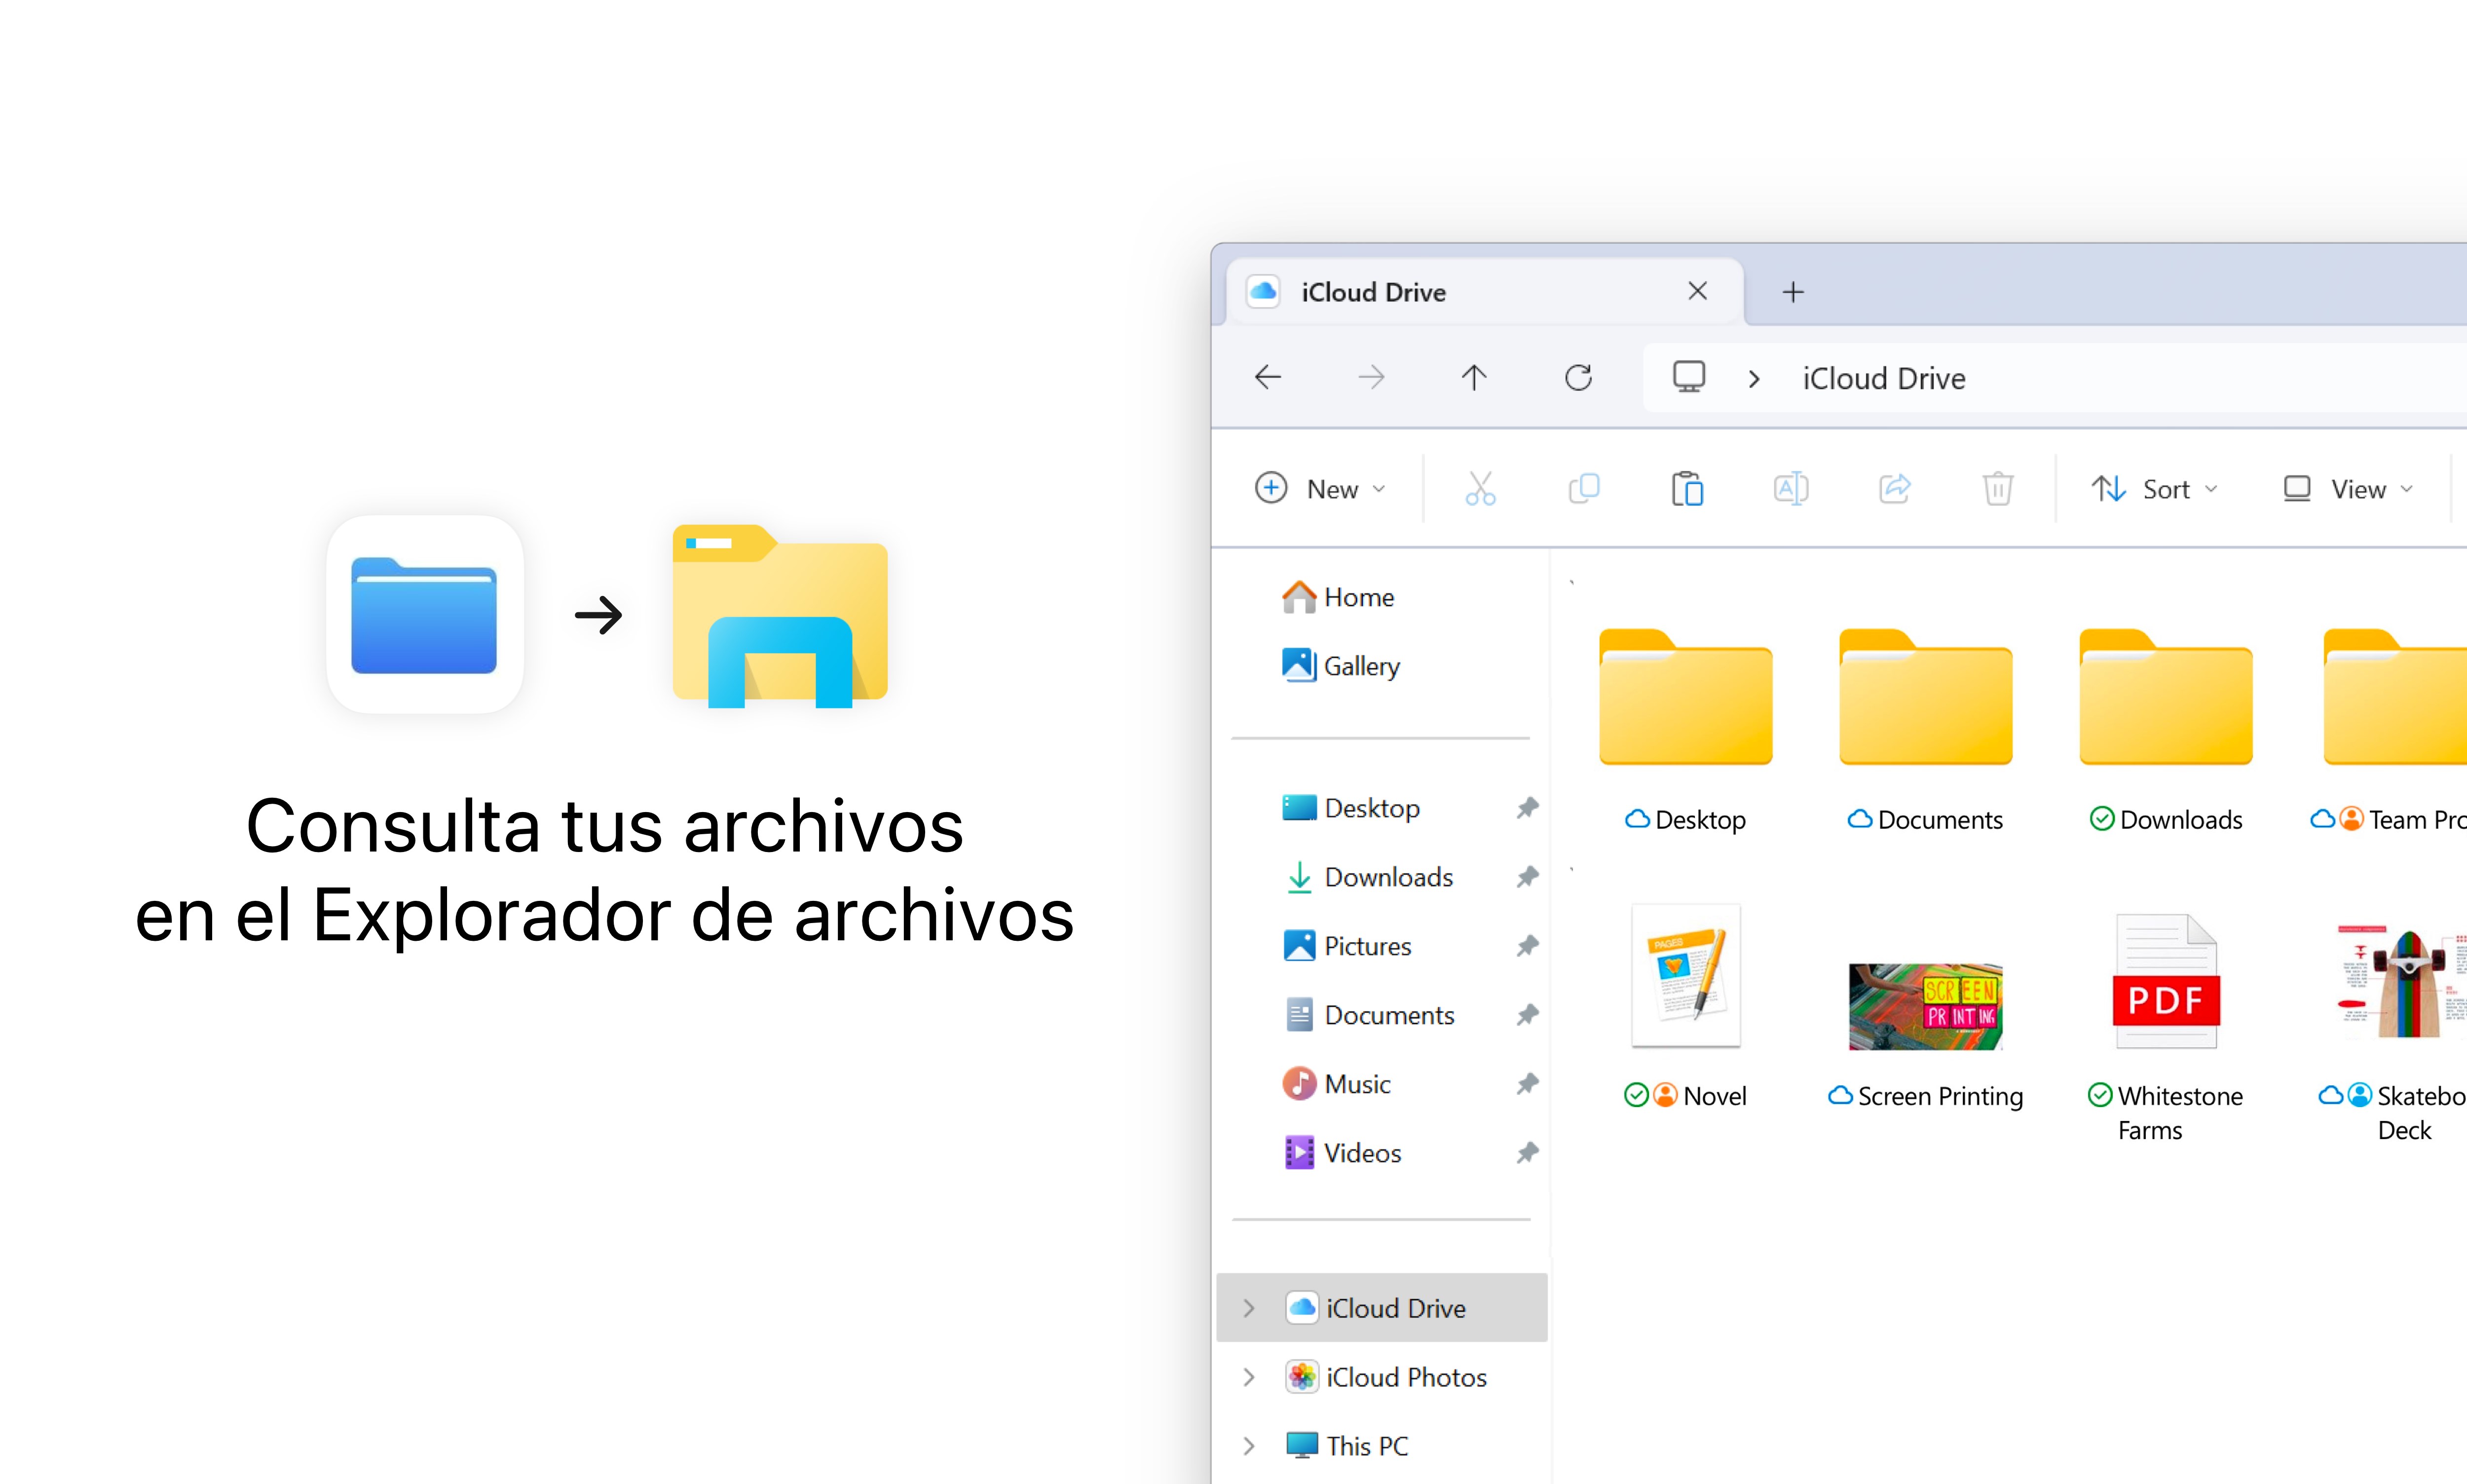
Task: Select the Desktop folder in file pane
Action: [x=1686, y=731]
